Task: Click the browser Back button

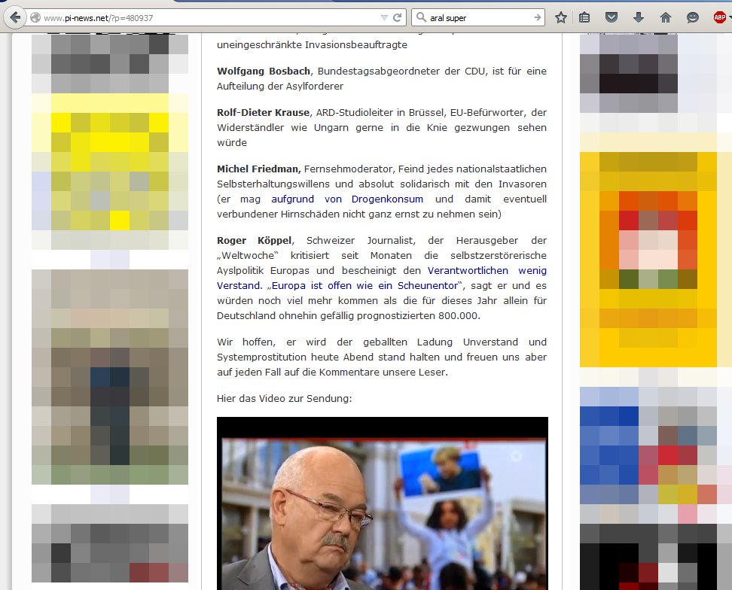Action: 14,17
